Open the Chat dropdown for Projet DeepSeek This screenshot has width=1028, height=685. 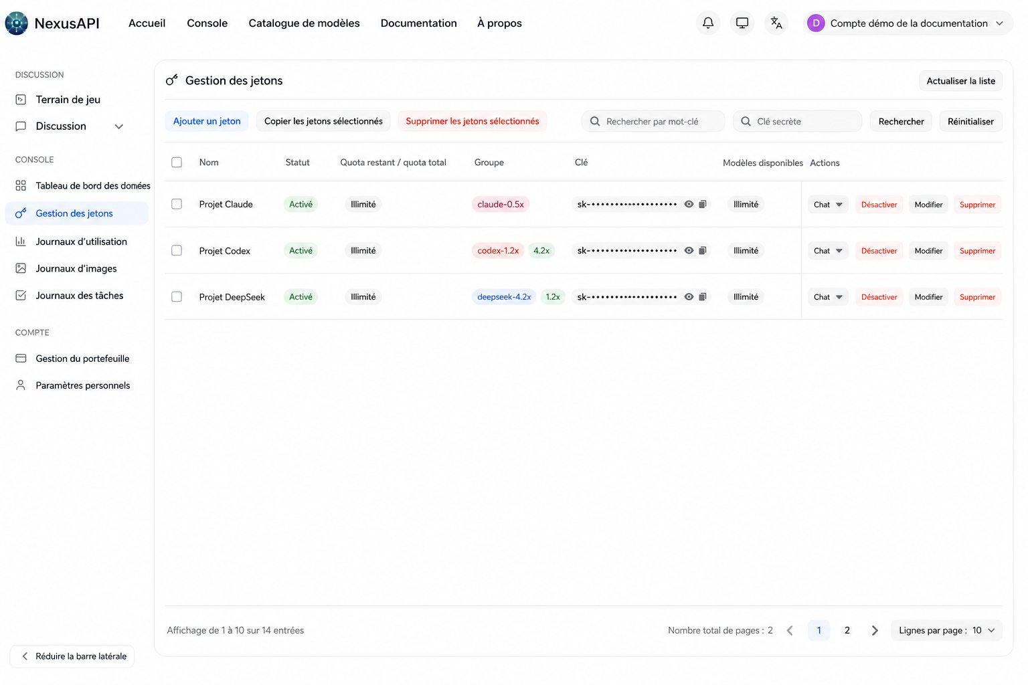point(828,296)
